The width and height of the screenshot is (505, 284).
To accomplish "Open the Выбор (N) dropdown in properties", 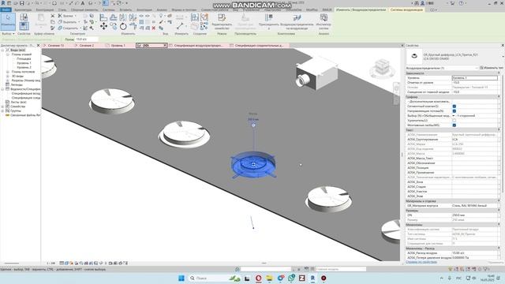I will click(453, 116).
